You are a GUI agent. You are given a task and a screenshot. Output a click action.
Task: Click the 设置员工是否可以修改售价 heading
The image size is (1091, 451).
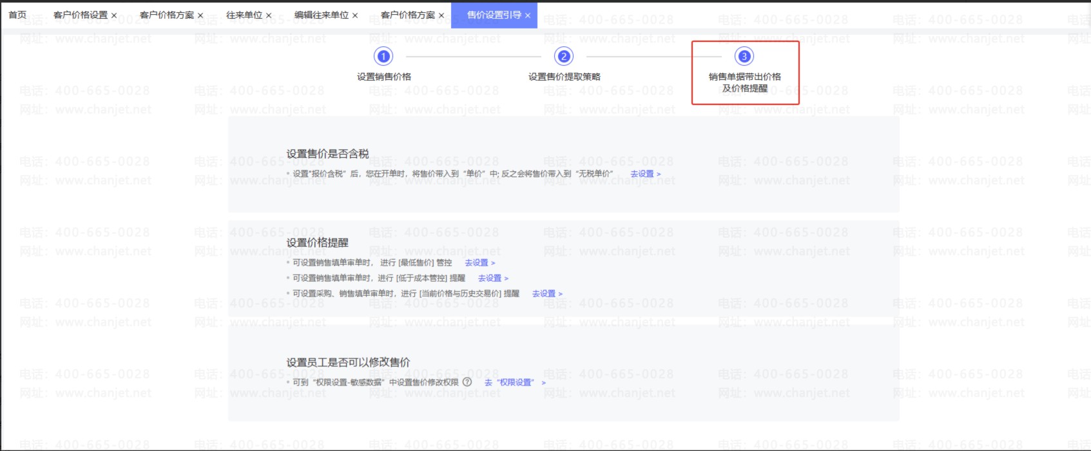348,363
